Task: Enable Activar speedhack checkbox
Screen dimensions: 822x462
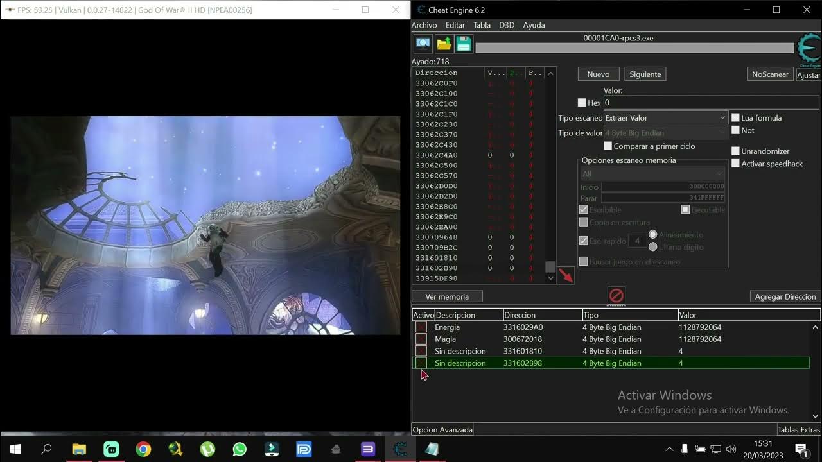Action: pyautogui.click(x=736, y=164)
